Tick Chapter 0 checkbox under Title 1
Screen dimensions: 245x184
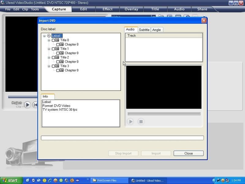coord(58,53)
